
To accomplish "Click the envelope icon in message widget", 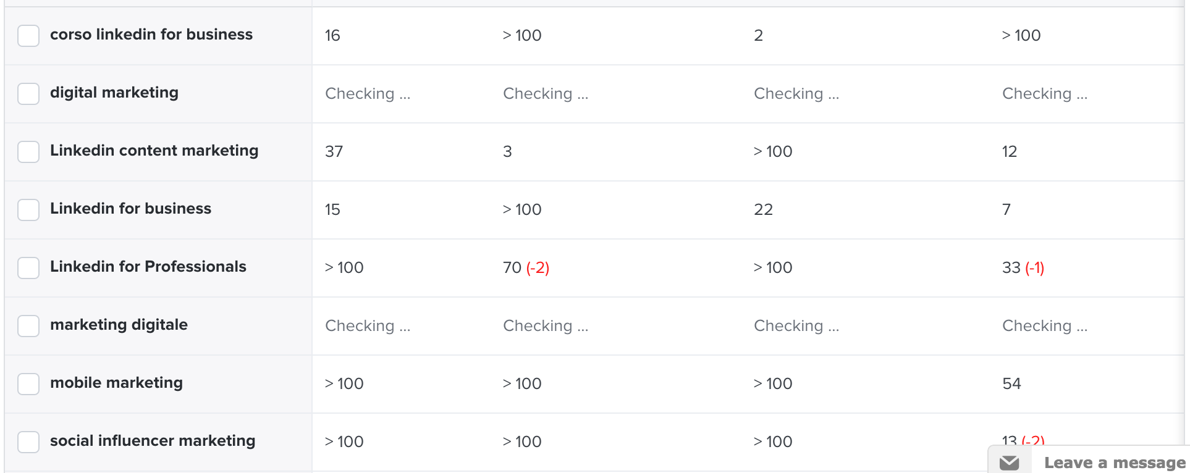I will click(1009, 463).
